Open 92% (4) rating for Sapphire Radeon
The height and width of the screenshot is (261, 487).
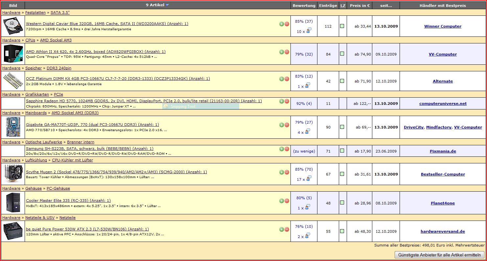click(304, 104)
